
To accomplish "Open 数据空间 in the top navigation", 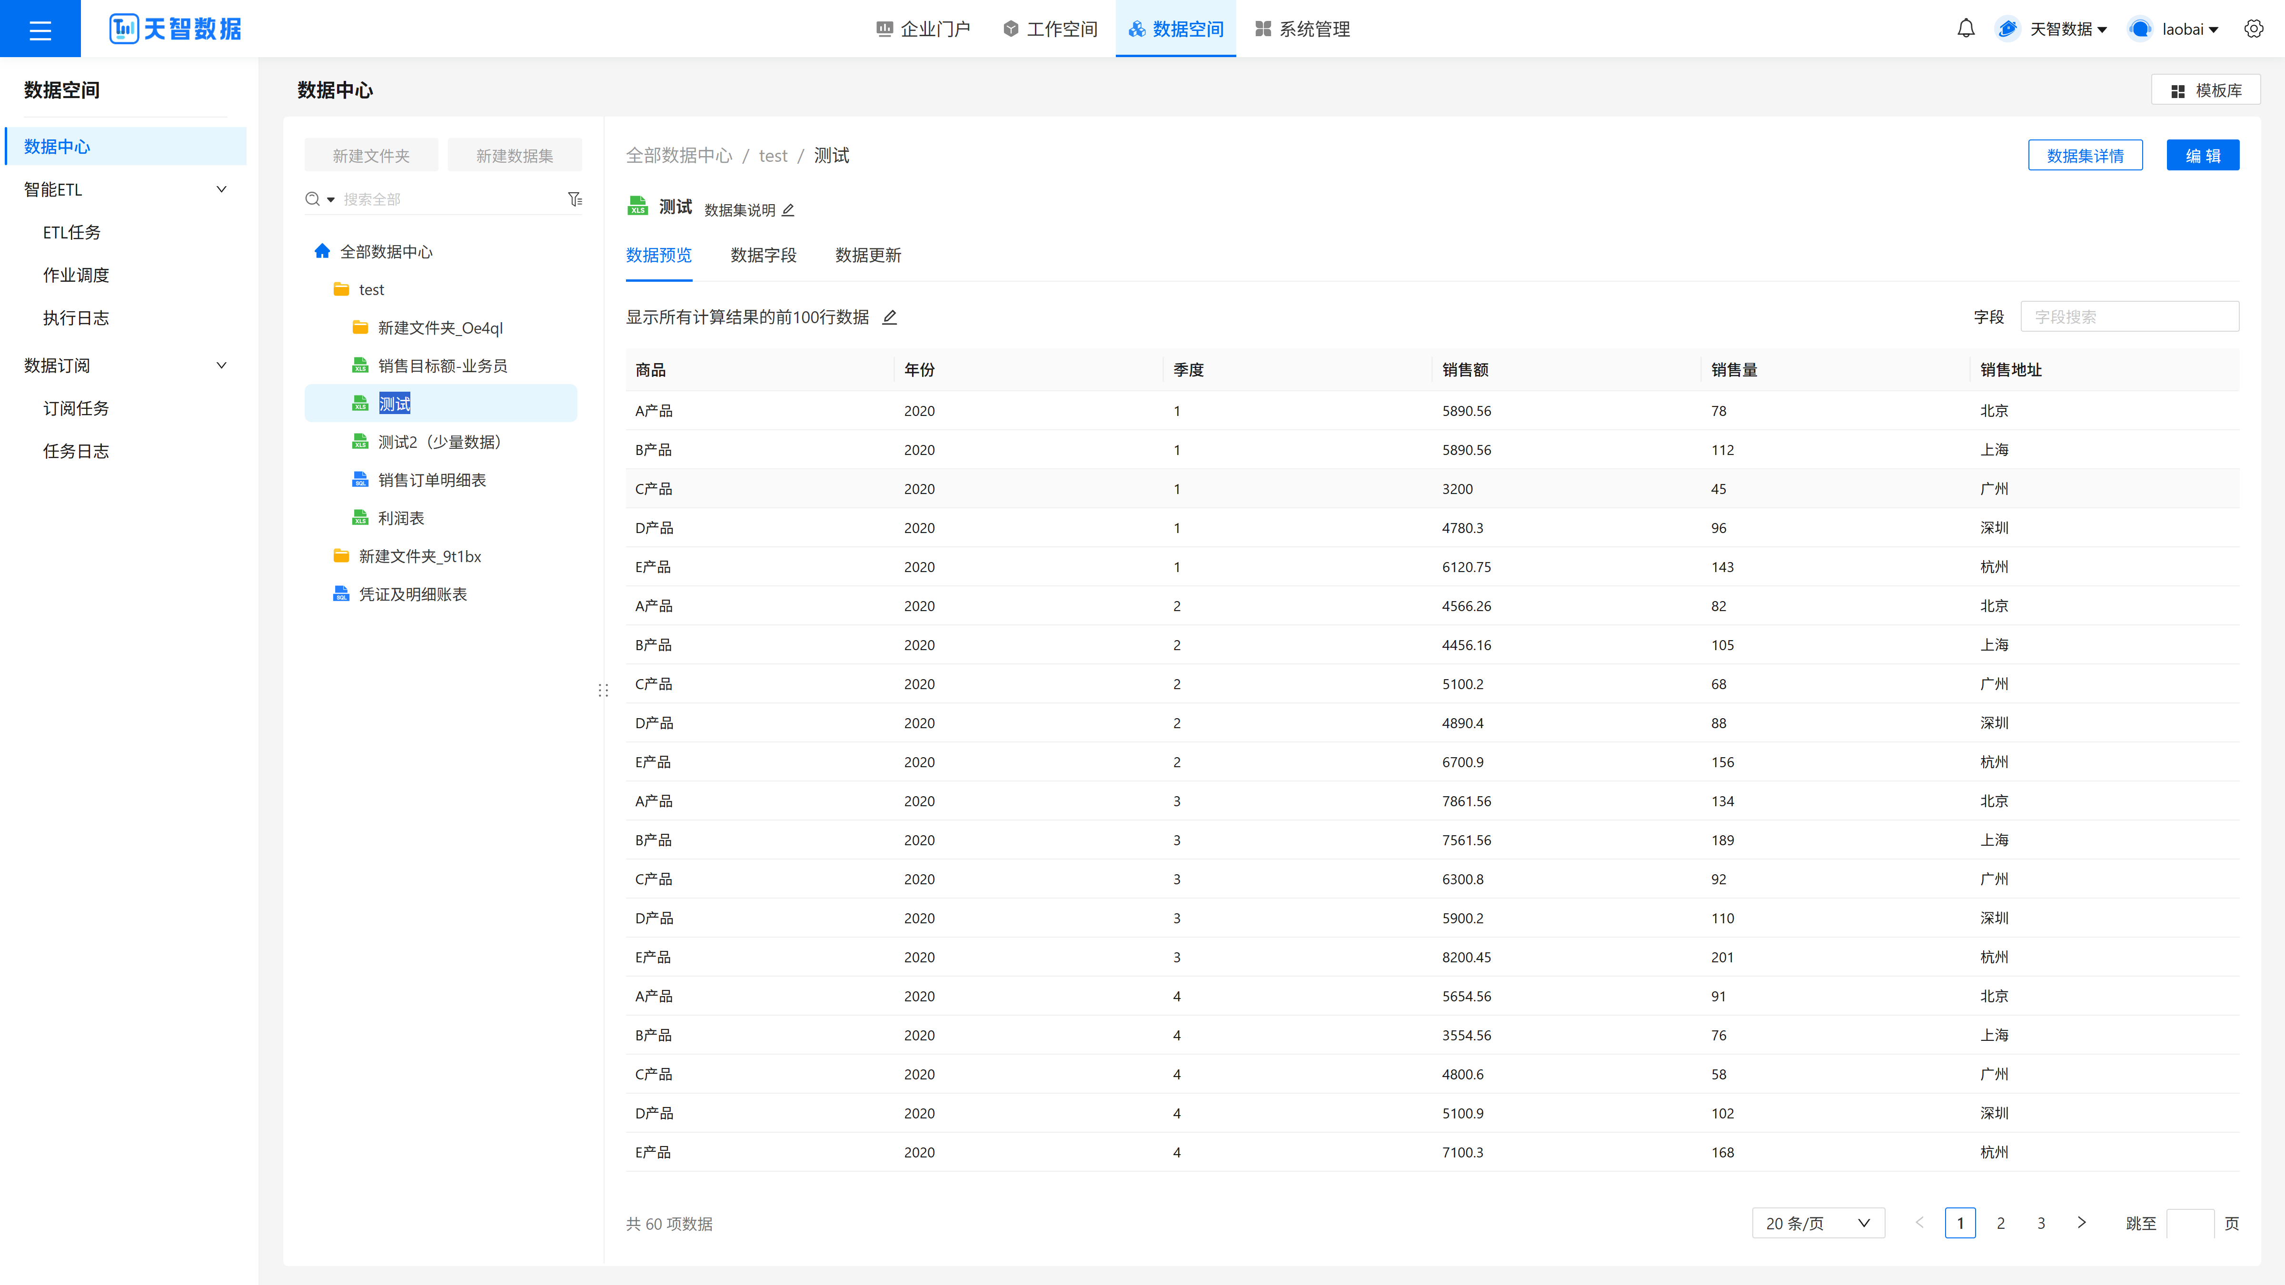I will click(x=1175, y=29).
